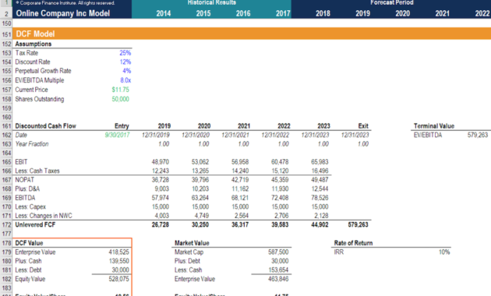Viewport: 491px width, 296px height.
Task: Click the Terminal Value EV/EBITDA 579,263
Action: click(478, 135)
